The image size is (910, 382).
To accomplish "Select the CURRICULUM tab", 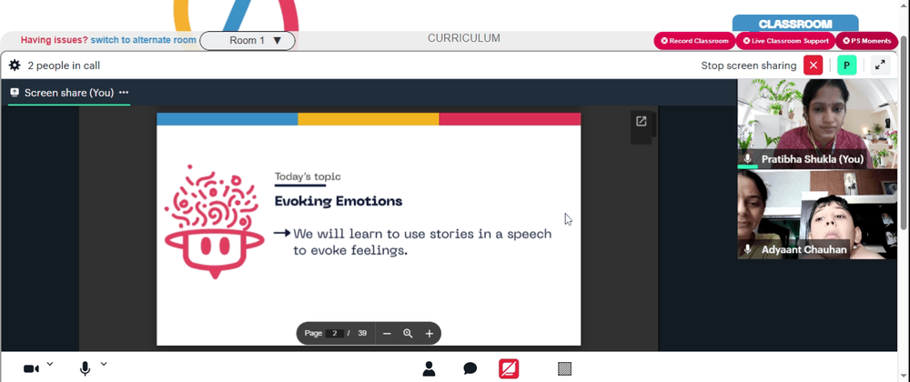I will [x=464, y=38].
